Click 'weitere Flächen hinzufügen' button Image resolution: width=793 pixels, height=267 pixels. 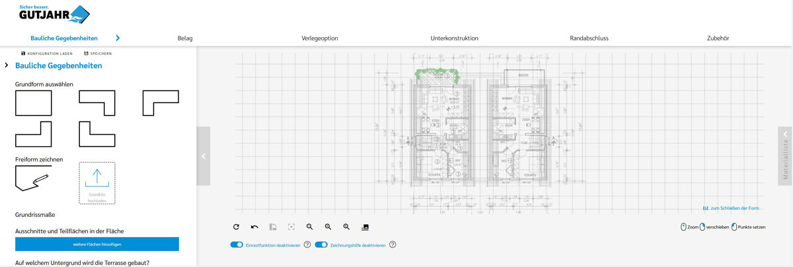click(x=97, y=244)
